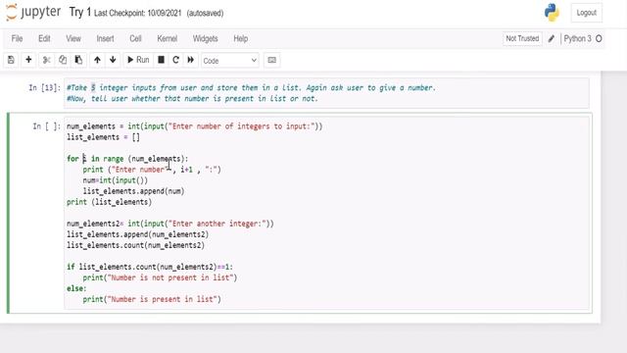
Task: Open the cell type Code dropdown
Action: pyautogui.click(x=230, y=61)
